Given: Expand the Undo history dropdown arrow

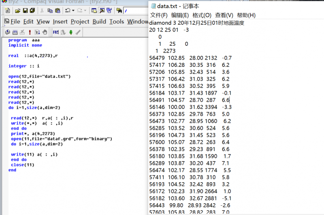Looking at the screenshot, I should tap(73, 11).
